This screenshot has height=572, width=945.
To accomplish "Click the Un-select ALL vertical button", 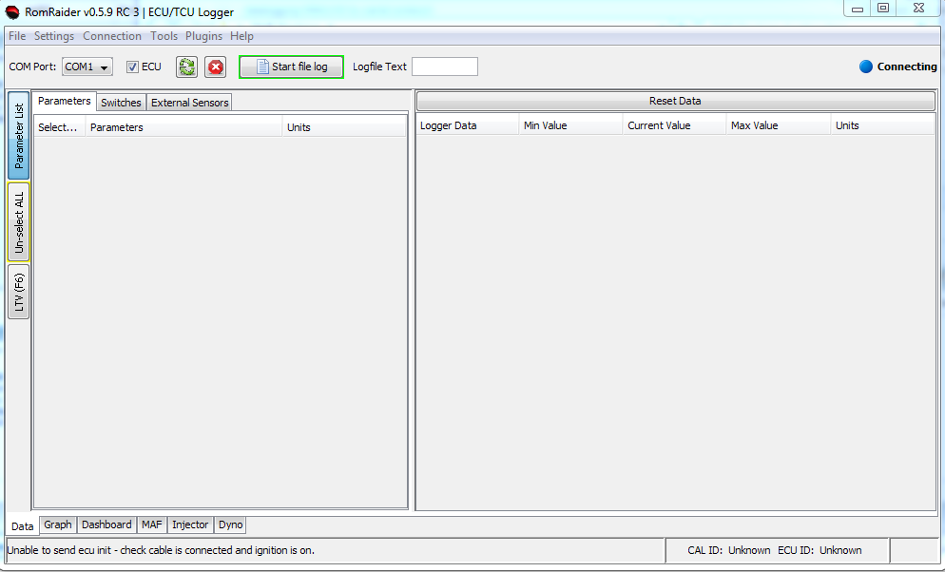I will [x=18, y=222].
